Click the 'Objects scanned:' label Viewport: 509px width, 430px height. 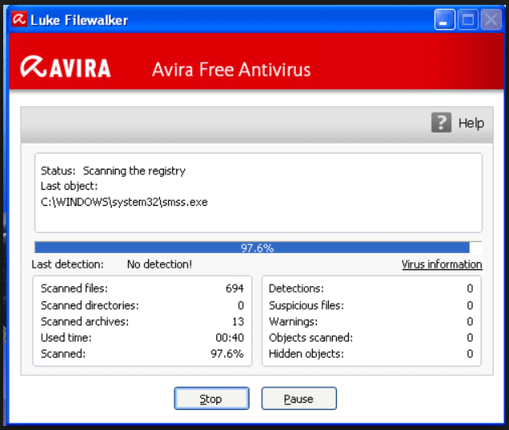click(311, 338)
